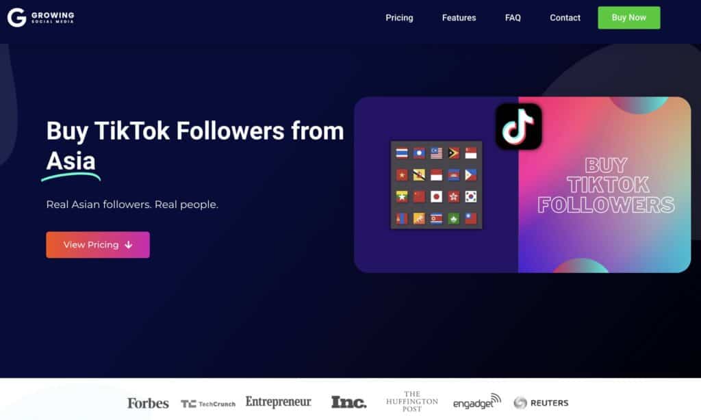The height and width of the screenshot is (420, 701).
Task: Click the engadget logo
Action: pyautogui.click(x=477, y=402)
